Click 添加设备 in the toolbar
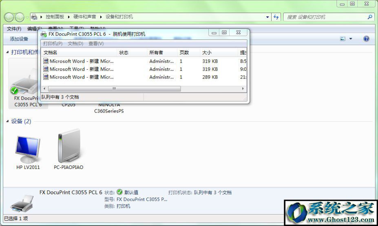 [19, 39]
